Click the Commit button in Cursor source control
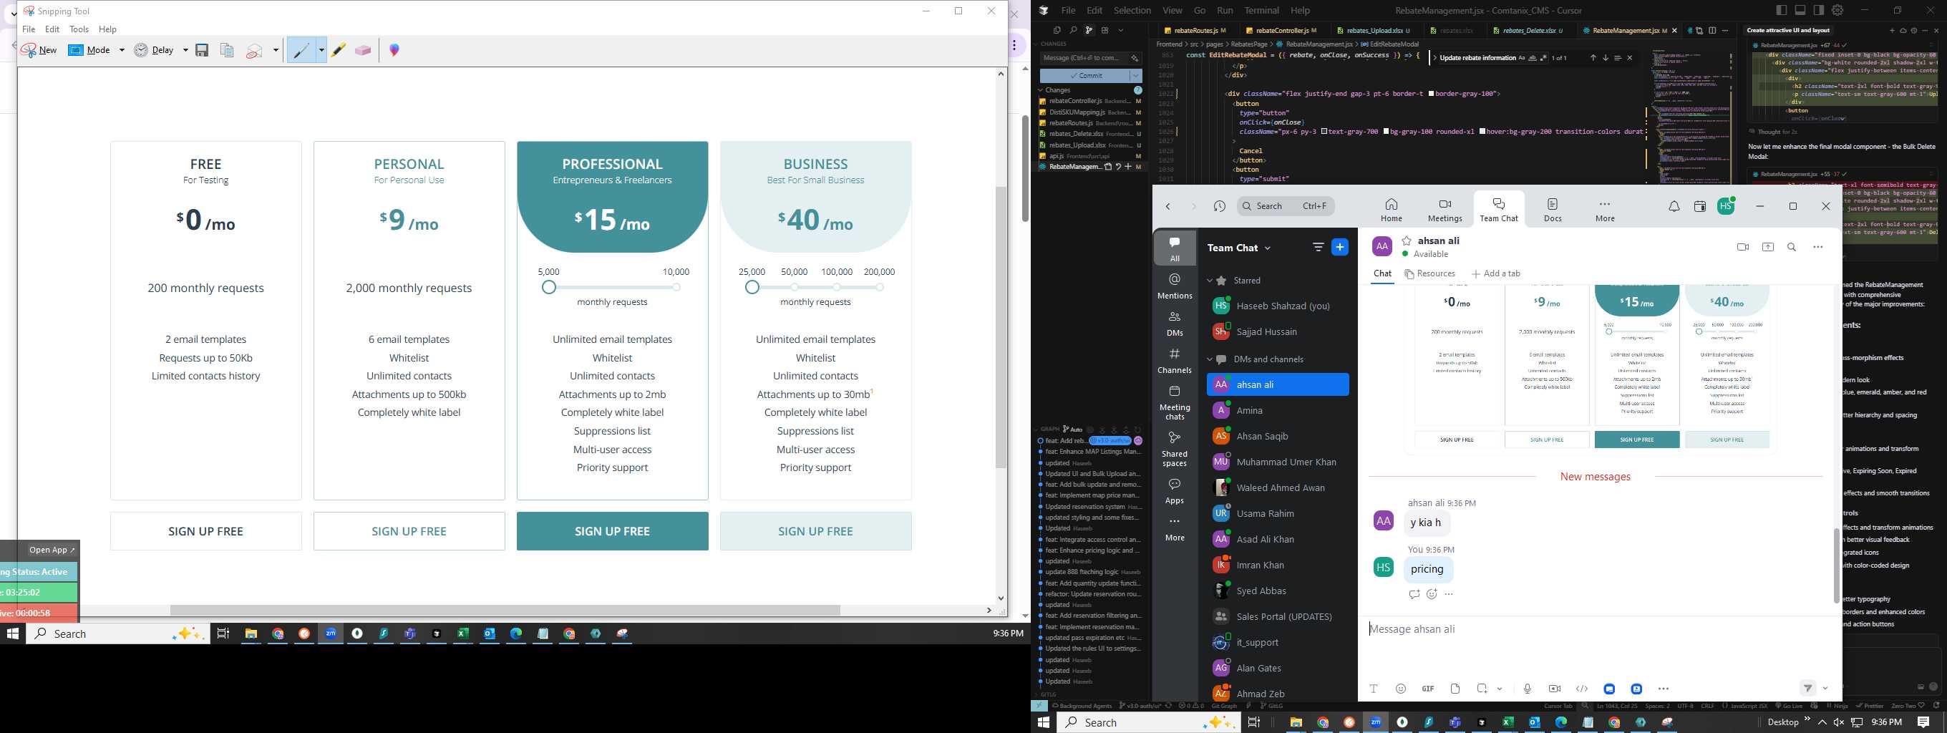The width and height of the screenshot is (1947, 733). point(1084,76)
